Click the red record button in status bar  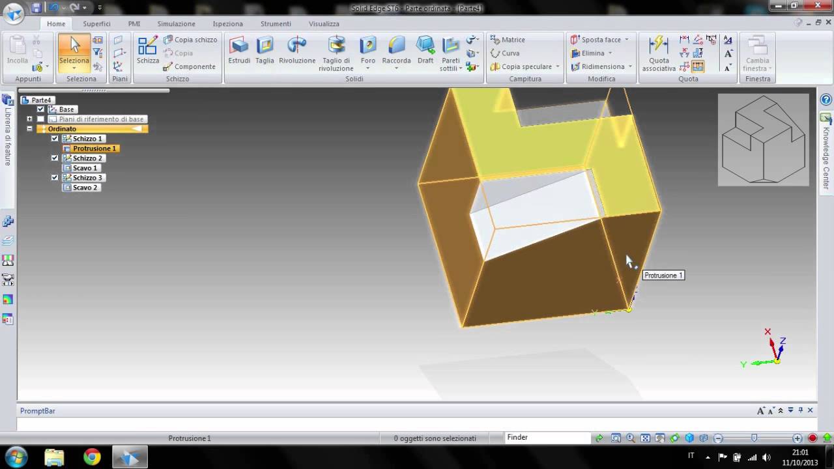[812, 438]
